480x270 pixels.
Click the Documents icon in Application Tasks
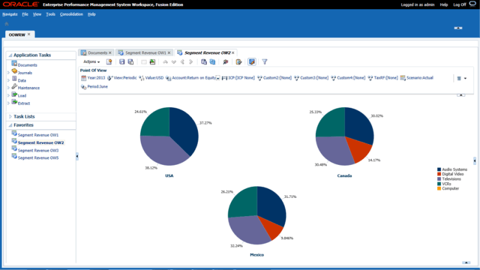14,64
